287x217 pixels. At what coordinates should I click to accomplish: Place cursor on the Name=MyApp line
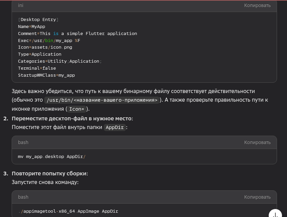[x=31, y=27]
